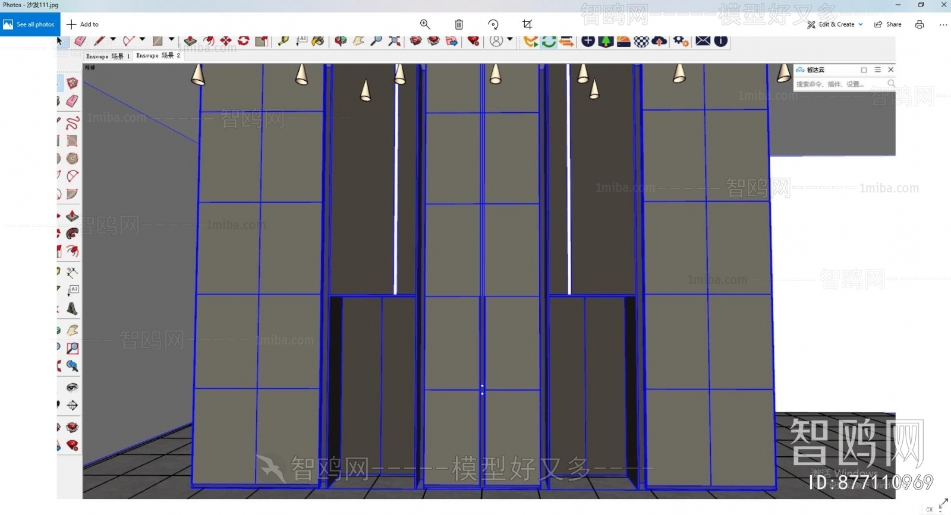Screen dimensions: 951x515
Task: Click the Share button in Photos
Action: pos(888,24)
